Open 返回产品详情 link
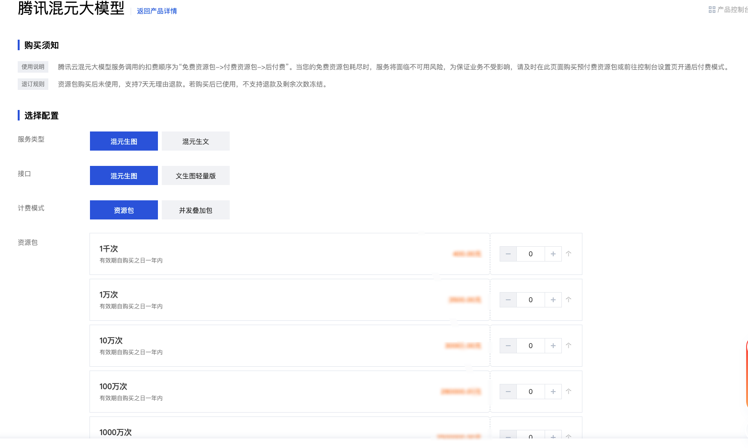 157,11
